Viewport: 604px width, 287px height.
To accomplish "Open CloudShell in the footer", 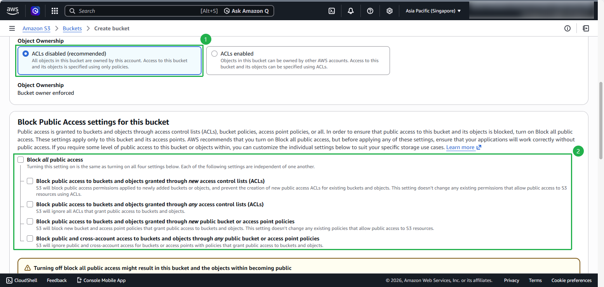I will pos(22,280).
